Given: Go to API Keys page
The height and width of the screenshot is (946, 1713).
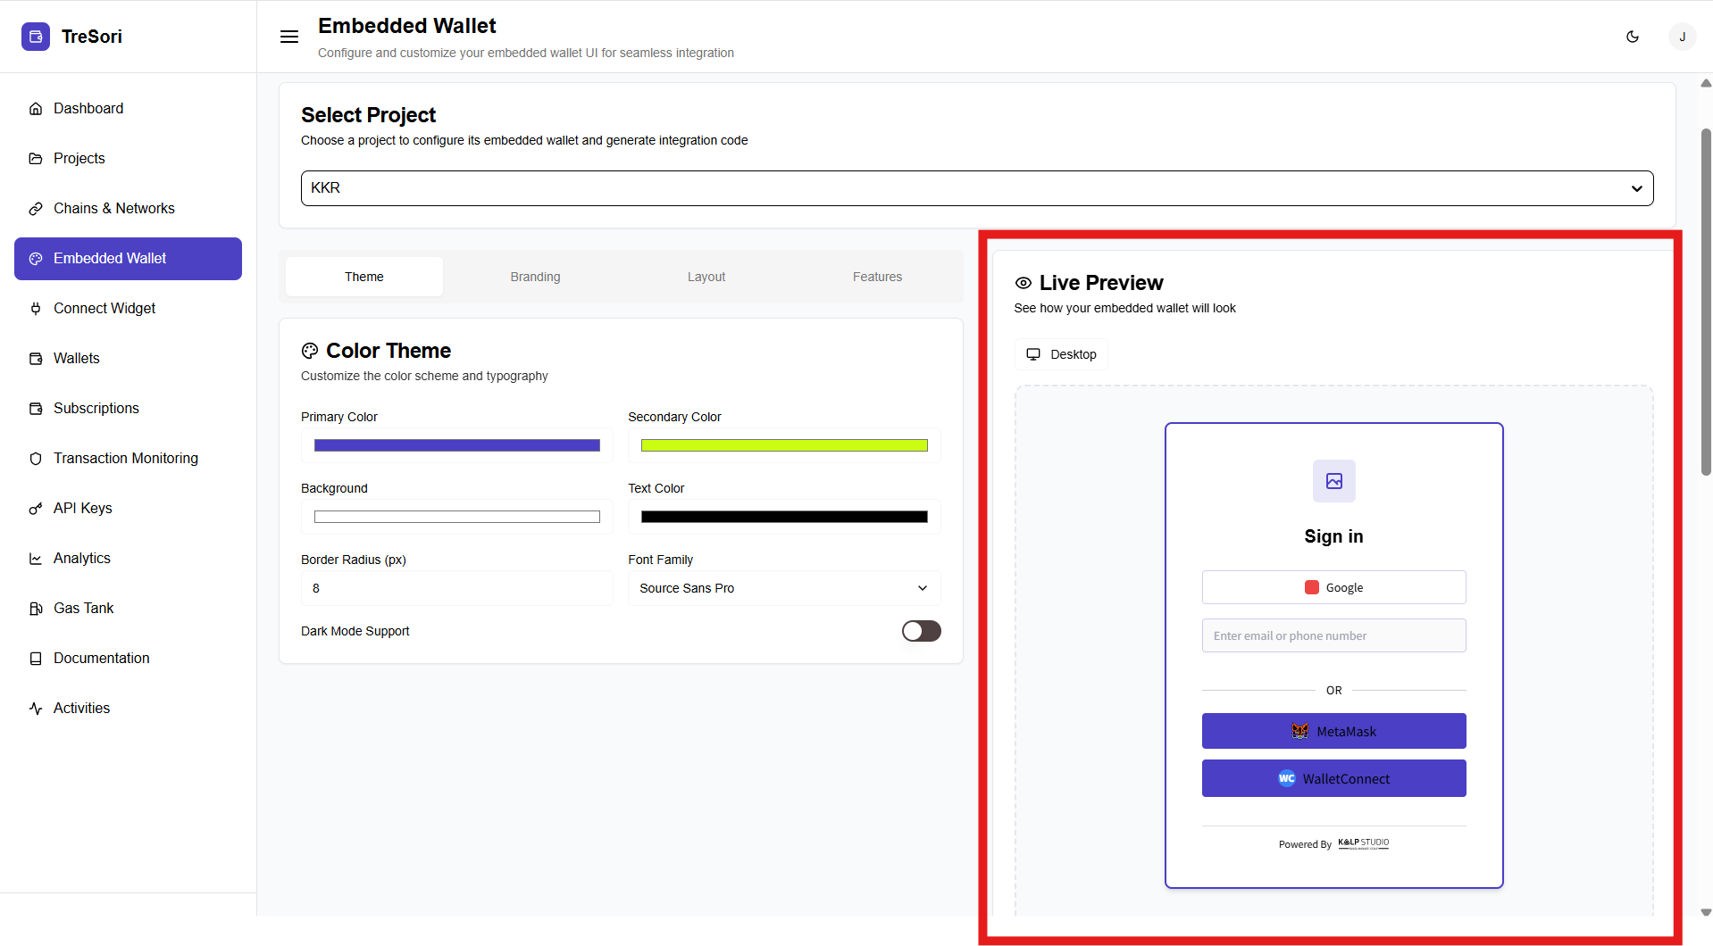Looking at the screenshot, I should pyautogui.click(x=82, y=508).
